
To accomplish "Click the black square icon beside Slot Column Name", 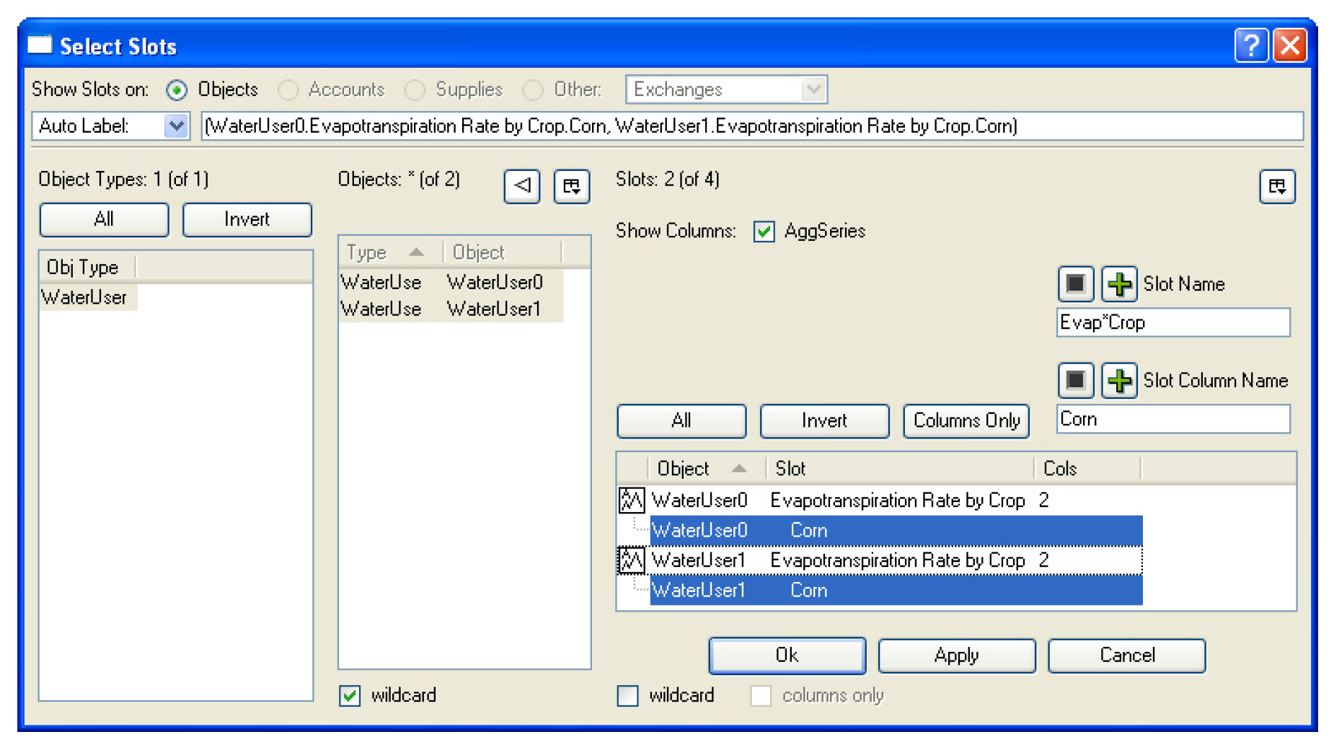I will [x=1075, y=380].
